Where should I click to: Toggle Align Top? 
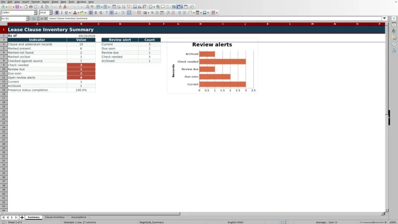(107, 12)
